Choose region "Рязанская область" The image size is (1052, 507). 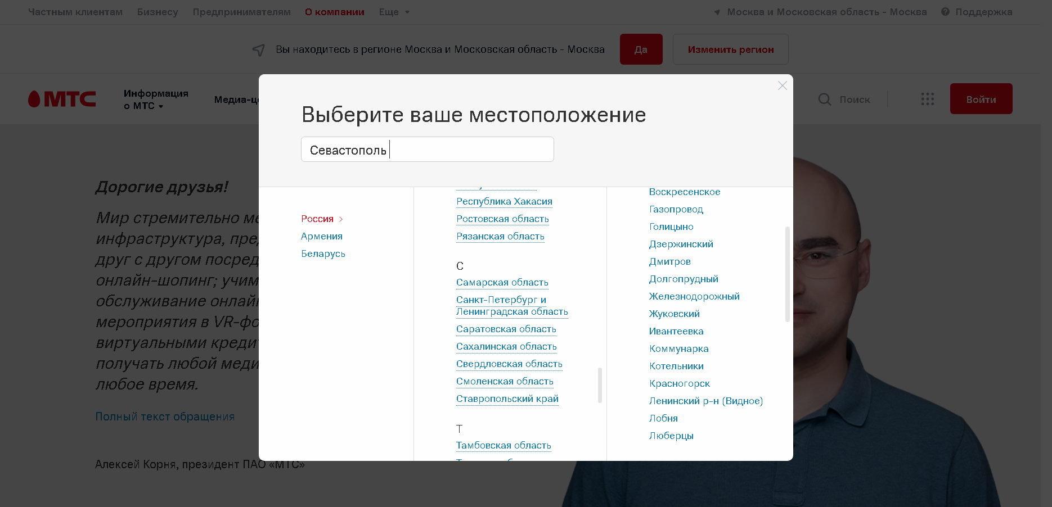click(x=500, y=236)
